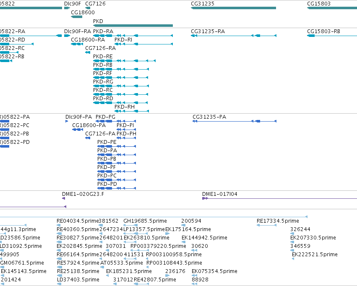357x286 pixels.
Task: Select protein CG31235-PA
Action: point(235,121)
